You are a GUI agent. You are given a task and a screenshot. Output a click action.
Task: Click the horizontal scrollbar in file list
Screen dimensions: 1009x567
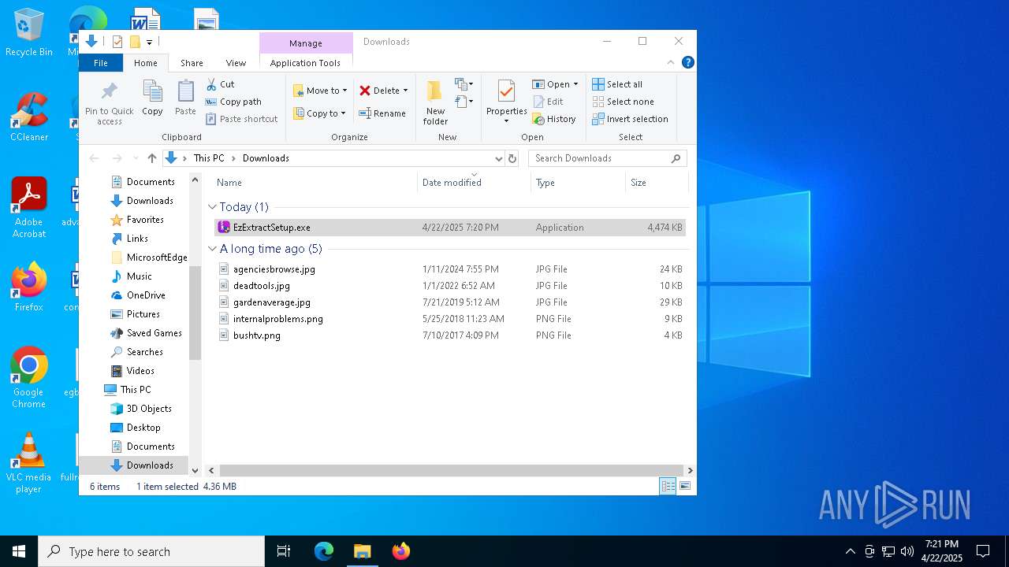tap(449, 470)
